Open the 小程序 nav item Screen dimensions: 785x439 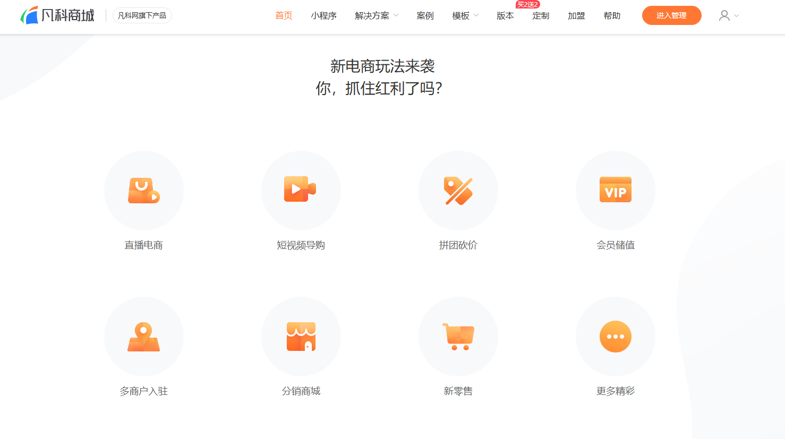coord(324,15)
